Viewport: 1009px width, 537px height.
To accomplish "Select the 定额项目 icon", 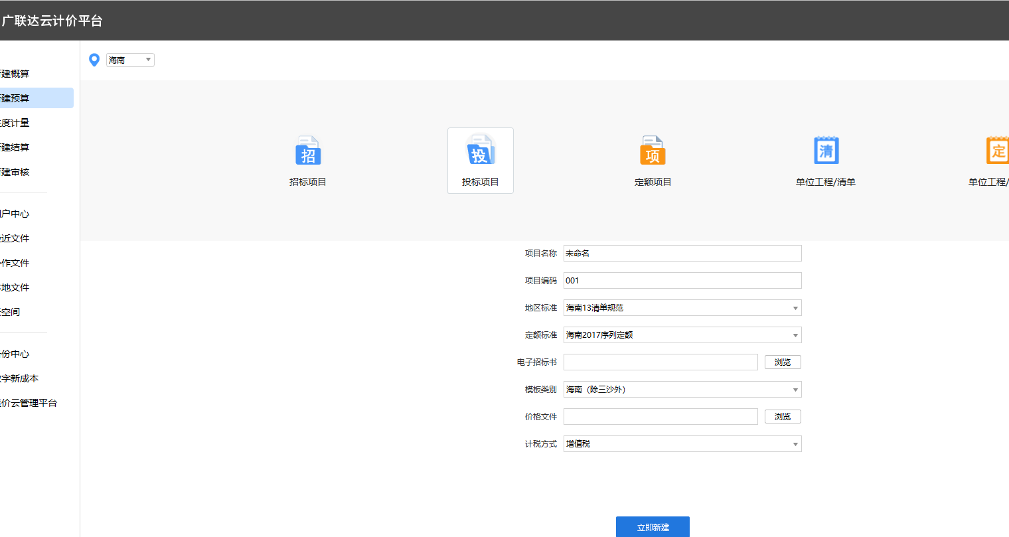I will click(653, 151).
